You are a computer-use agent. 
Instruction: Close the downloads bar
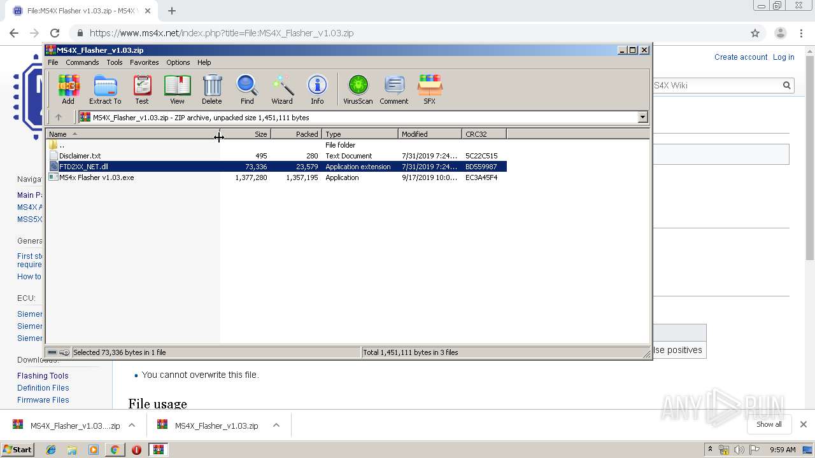(804, 424)
